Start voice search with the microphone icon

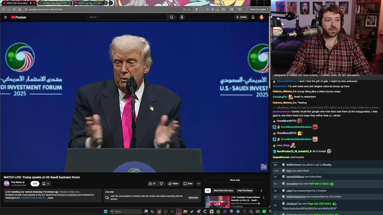point(182,17)
